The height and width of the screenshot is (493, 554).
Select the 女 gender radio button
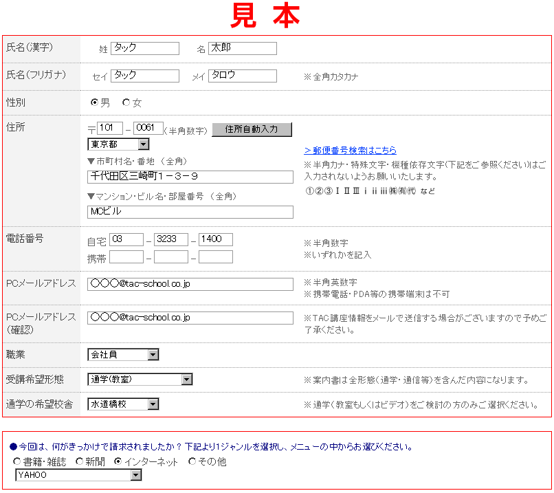126,102
